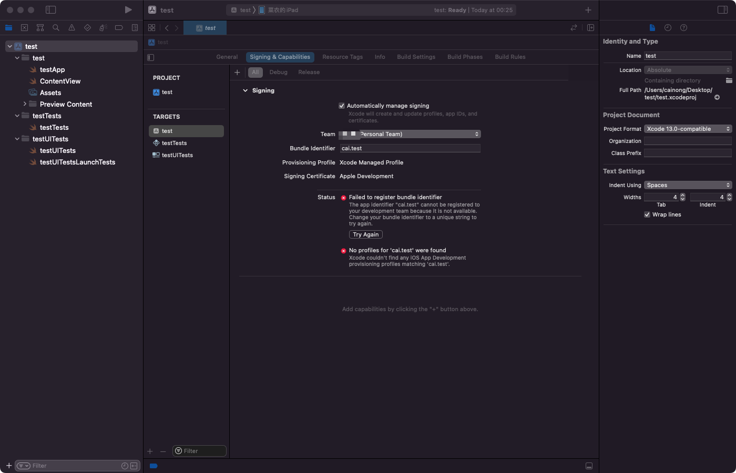Toggle the debug area at bottom
This screenshot has height=473, width=736.
[x=589, y=466]
